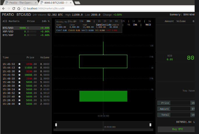Click the star on the 15:20:00 trade row
Screen dimensions: 199x134
coord(19,104)
